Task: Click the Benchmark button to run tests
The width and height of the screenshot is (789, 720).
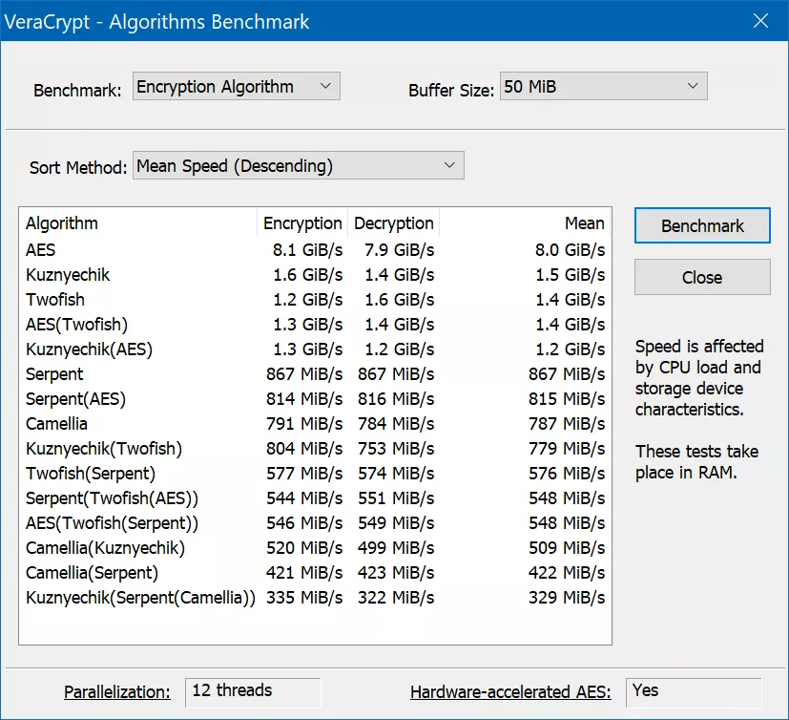Action: click(702, 225)
